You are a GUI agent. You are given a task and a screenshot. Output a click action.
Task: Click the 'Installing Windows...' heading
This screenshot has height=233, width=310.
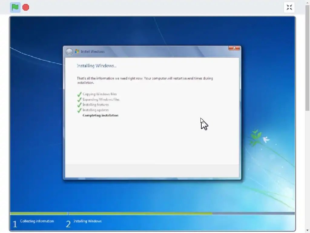tap(97, 66)
